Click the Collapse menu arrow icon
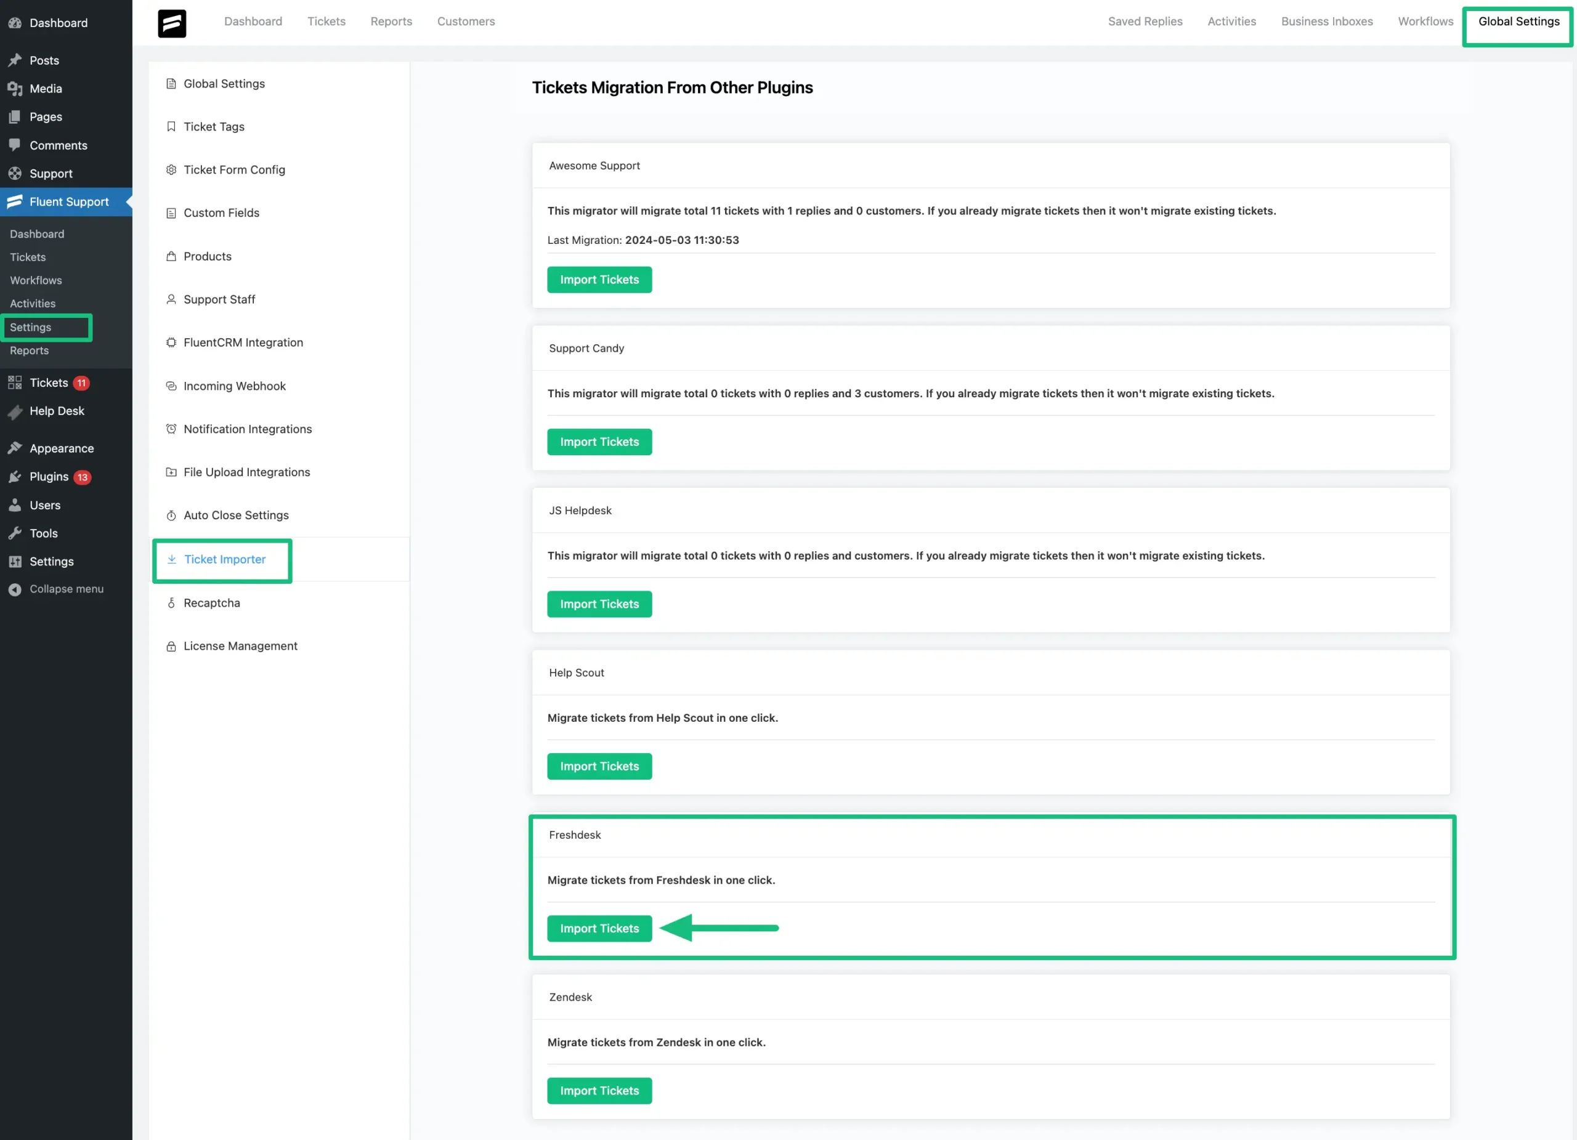This screenshot has height=1140, width=1577. 15,589
